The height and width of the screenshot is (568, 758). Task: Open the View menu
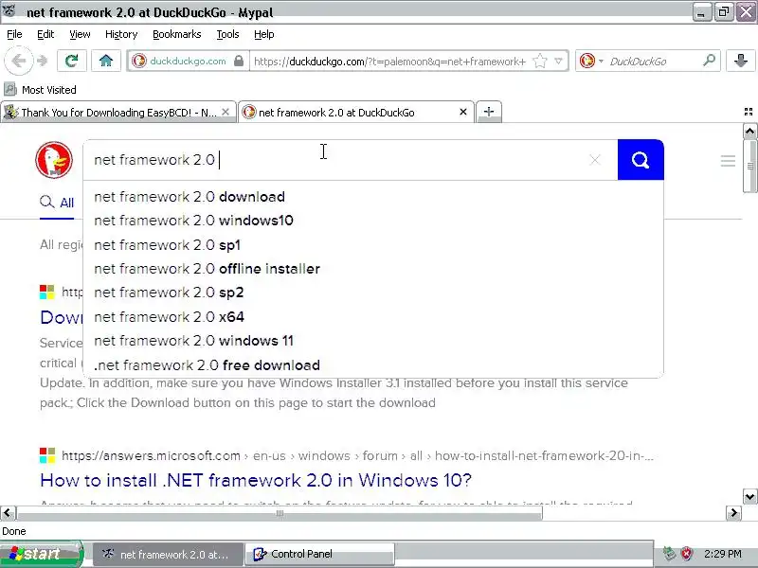pos(80,34)
